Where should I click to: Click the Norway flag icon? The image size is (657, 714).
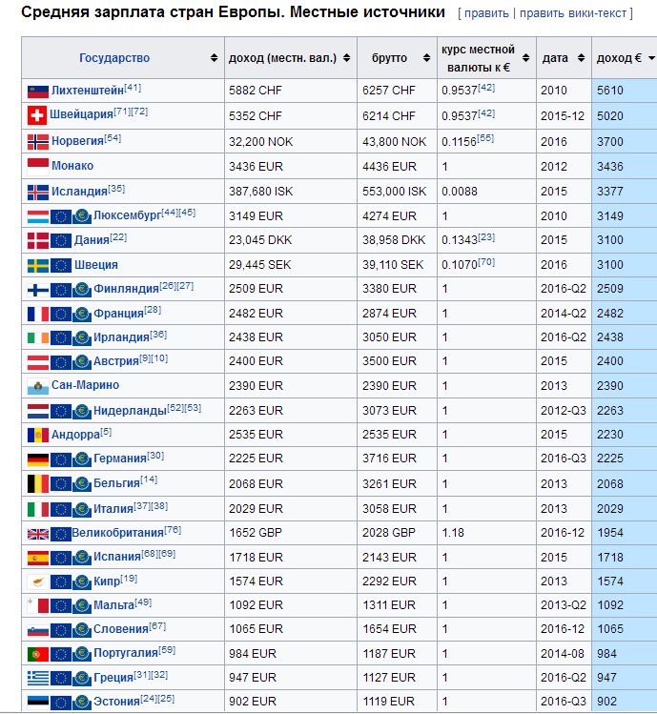37,141
